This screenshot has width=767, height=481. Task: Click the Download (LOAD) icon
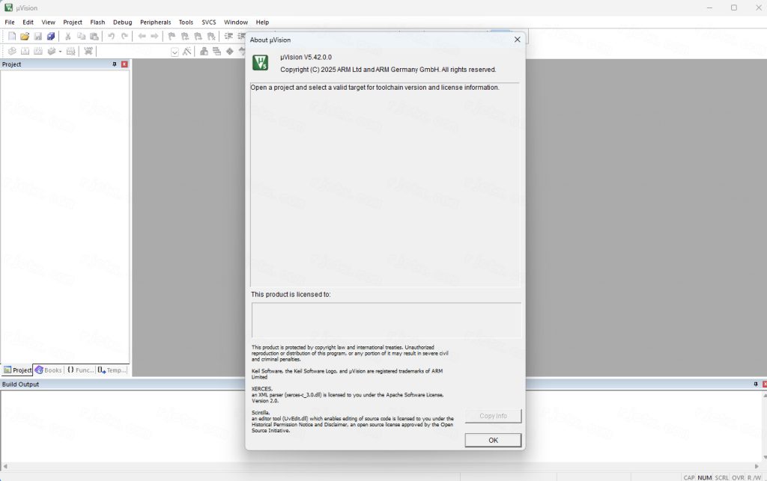click(88, 51)
